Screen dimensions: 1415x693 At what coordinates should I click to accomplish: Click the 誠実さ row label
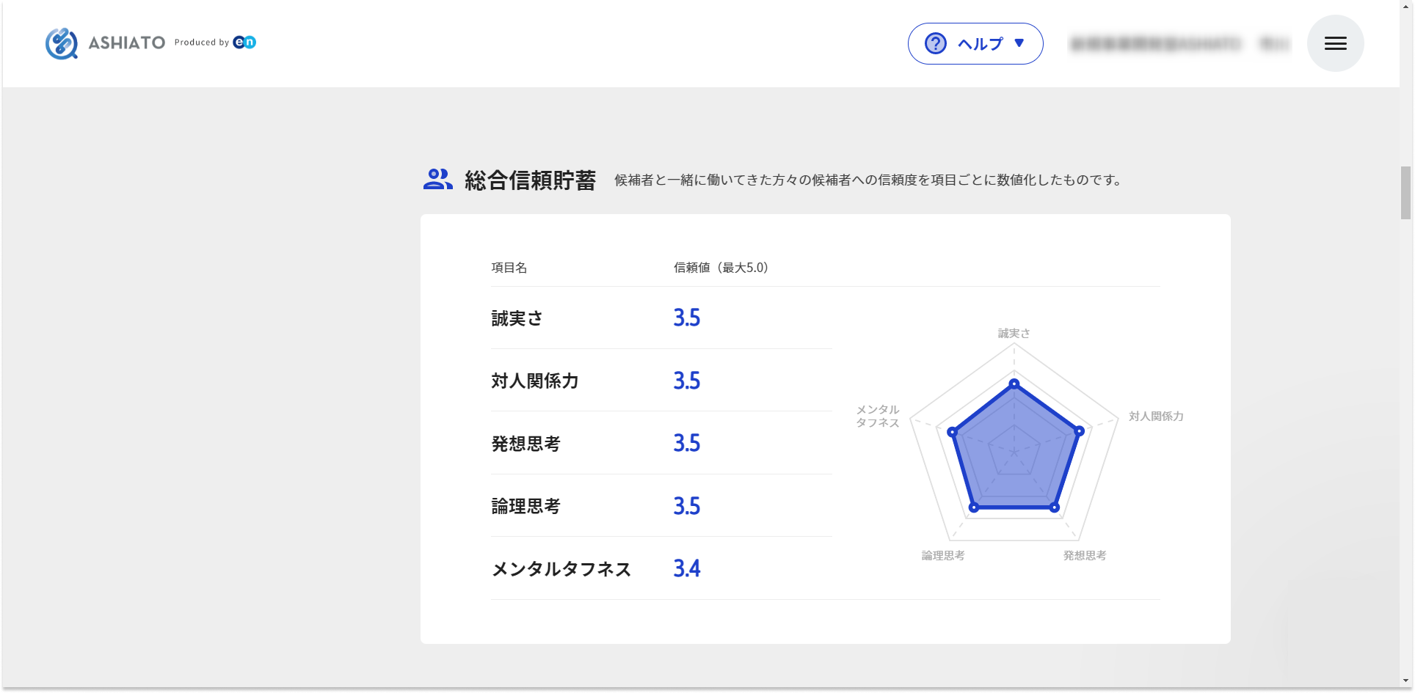515,318
